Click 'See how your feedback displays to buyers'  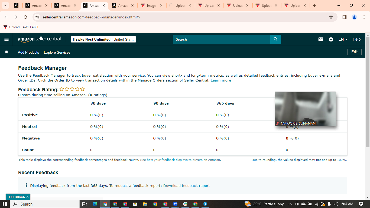pyautogui.click(x=180, y=160)
